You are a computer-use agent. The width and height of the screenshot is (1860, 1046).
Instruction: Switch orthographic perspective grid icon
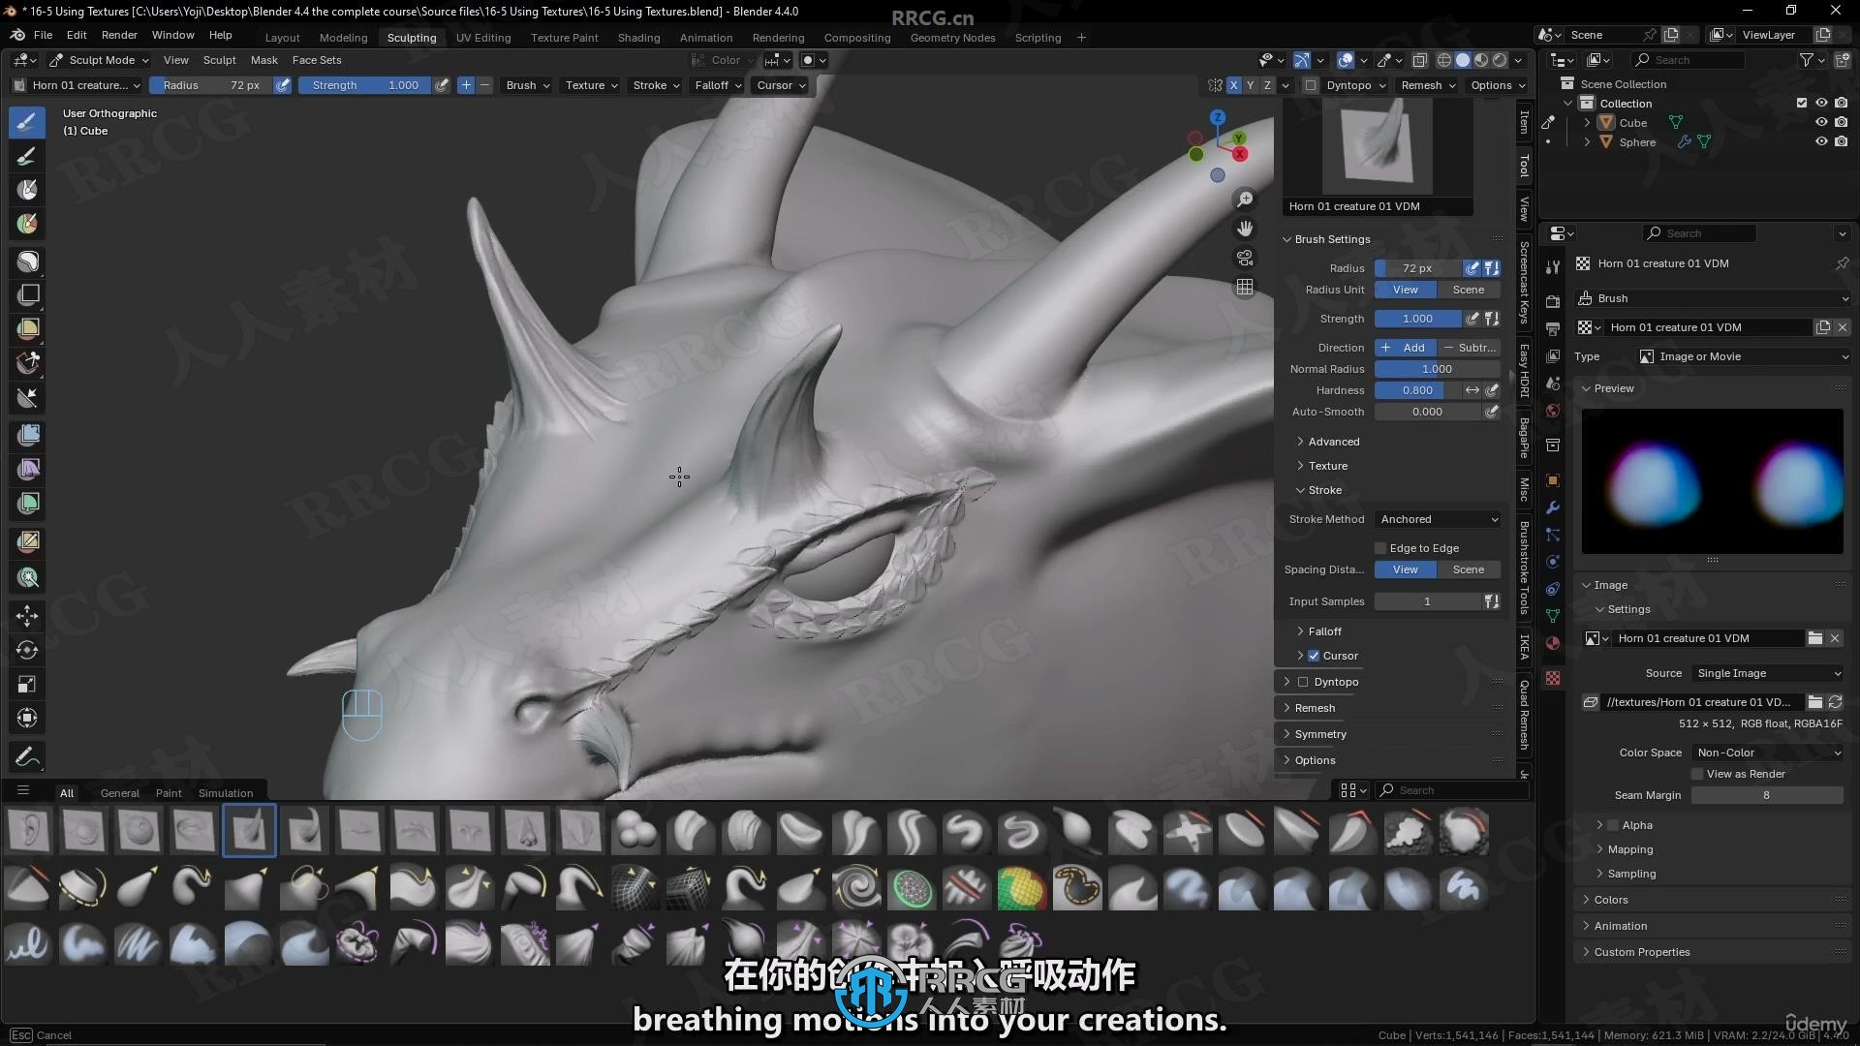coord(1245,287)
